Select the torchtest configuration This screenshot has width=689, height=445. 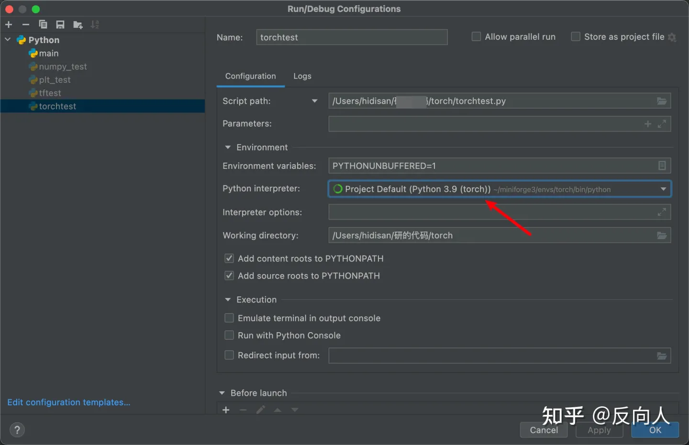pyautogui.click(x=102, y=106)
